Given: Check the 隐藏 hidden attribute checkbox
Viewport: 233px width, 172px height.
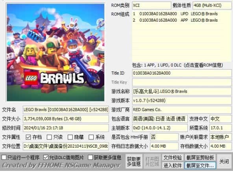Looking at the screenshot, I should coord(70,137).
